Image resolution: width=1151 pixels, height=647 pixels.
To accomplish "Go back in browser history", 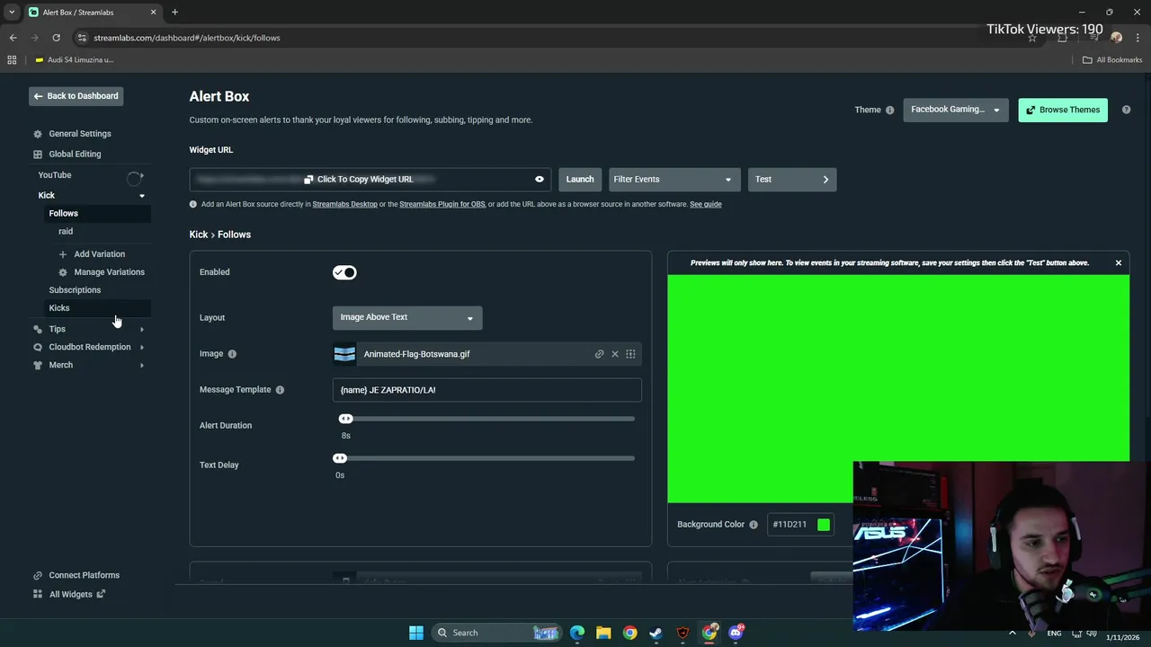I will click(13, 38).
